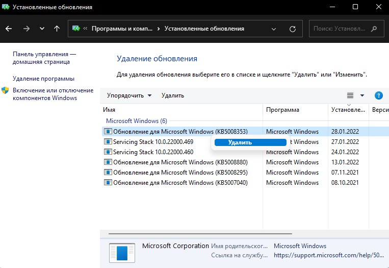Open "Включение или отключение компонентов Windows"

[x=53, y=94]
